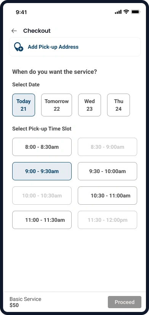
Task: Choose the 10:30 - 11:00am slot
Action: (x=107, y=196)
